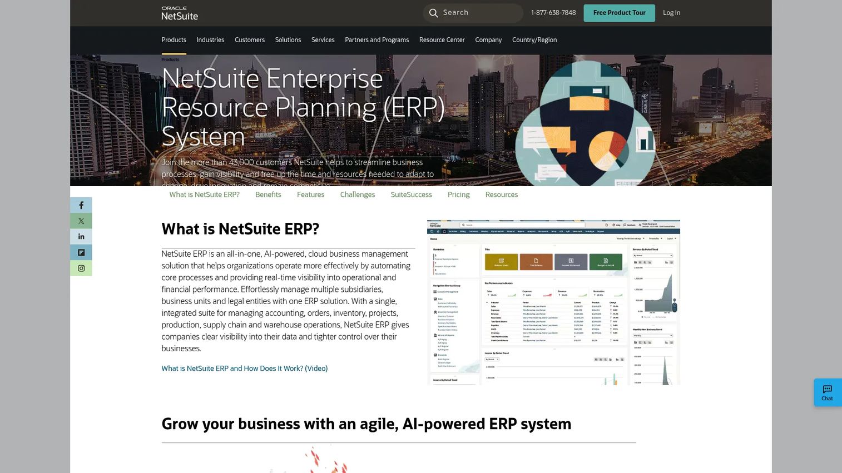Open the Solutions menu
Image resolution: width=842 pixels, height=473 pixels.
(x=288, y=40)
